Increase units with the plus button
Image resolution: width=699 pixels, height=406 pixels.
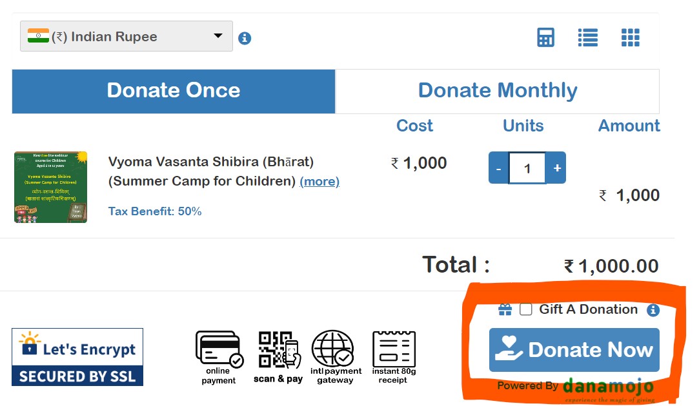pyautogui.click(x=556, y=168)
